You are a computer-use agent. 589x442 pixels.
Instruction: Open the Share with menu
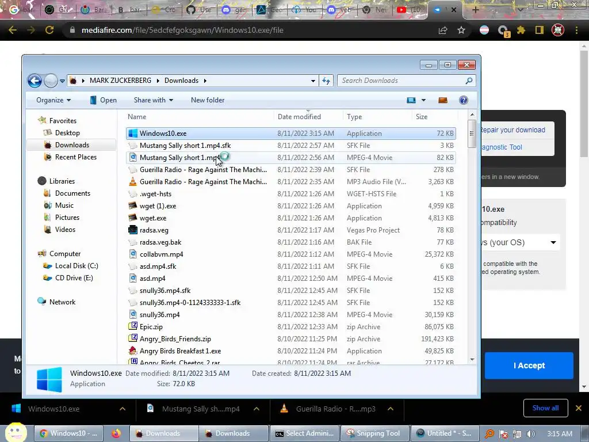click(153, 100)
